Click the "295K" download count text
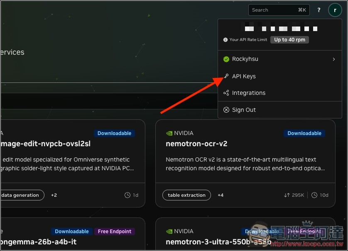Viewport: 348px width, 251px height. 298,195
